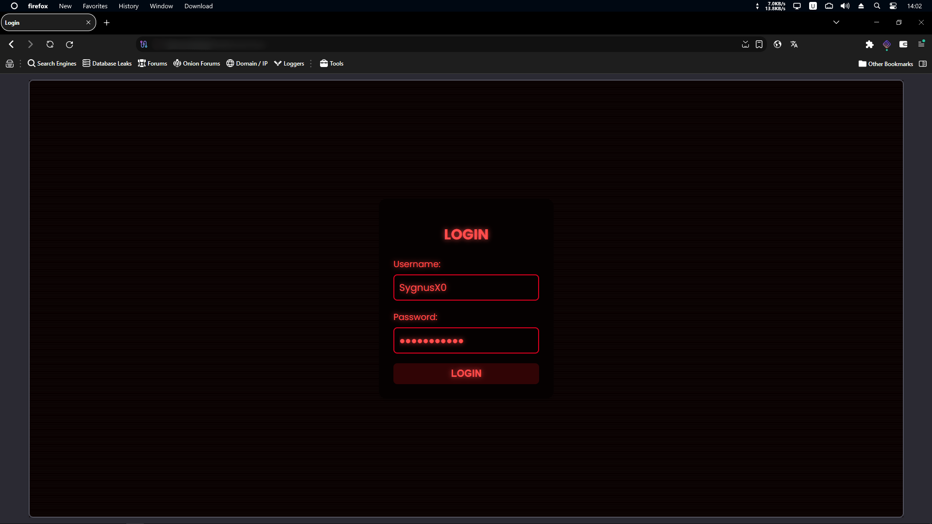
Task: Open system search magnifier in top bar
Action: click(x=877, y=6)
